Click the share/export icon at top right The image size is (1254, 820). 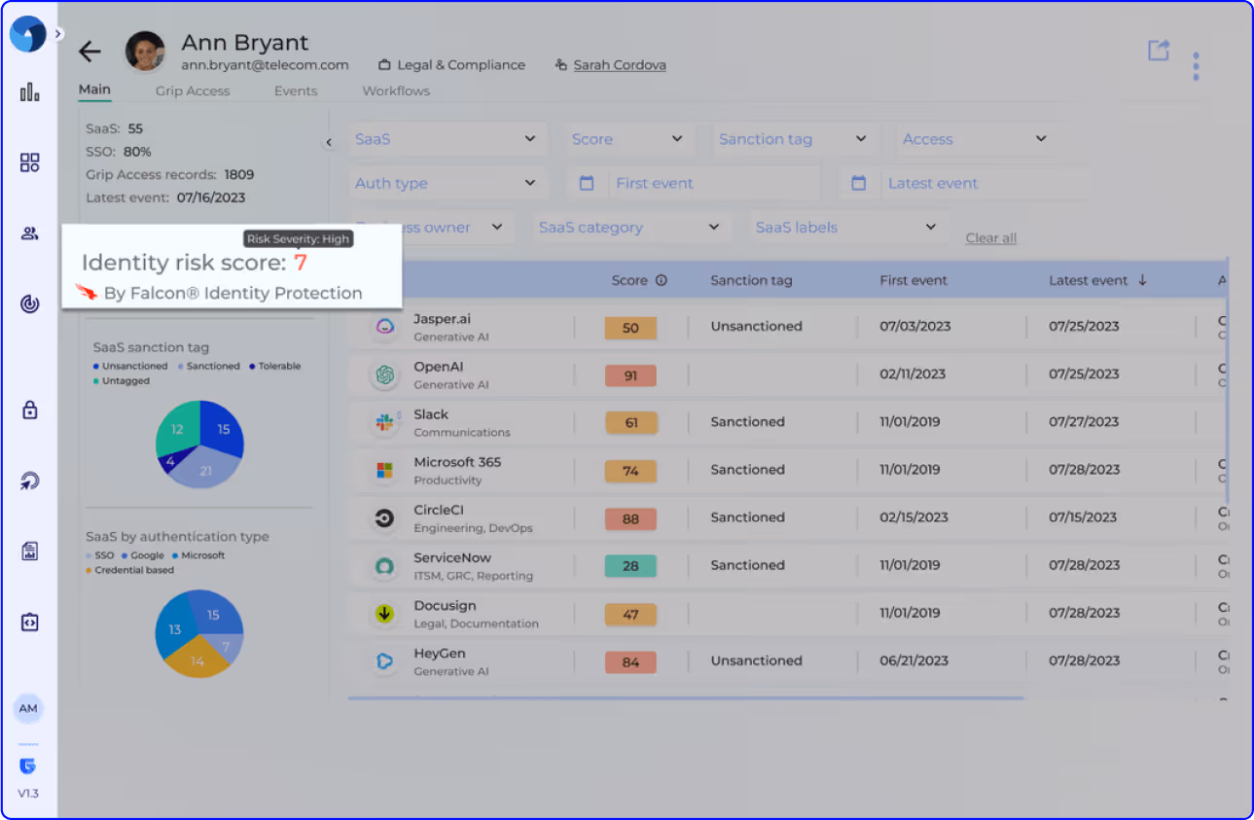1158,51
